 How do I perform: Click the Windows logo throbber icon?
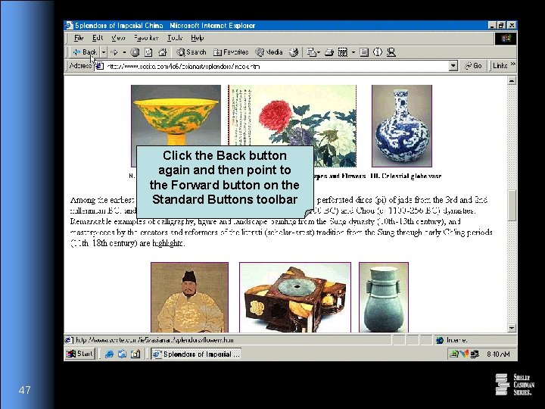[506, 38]
